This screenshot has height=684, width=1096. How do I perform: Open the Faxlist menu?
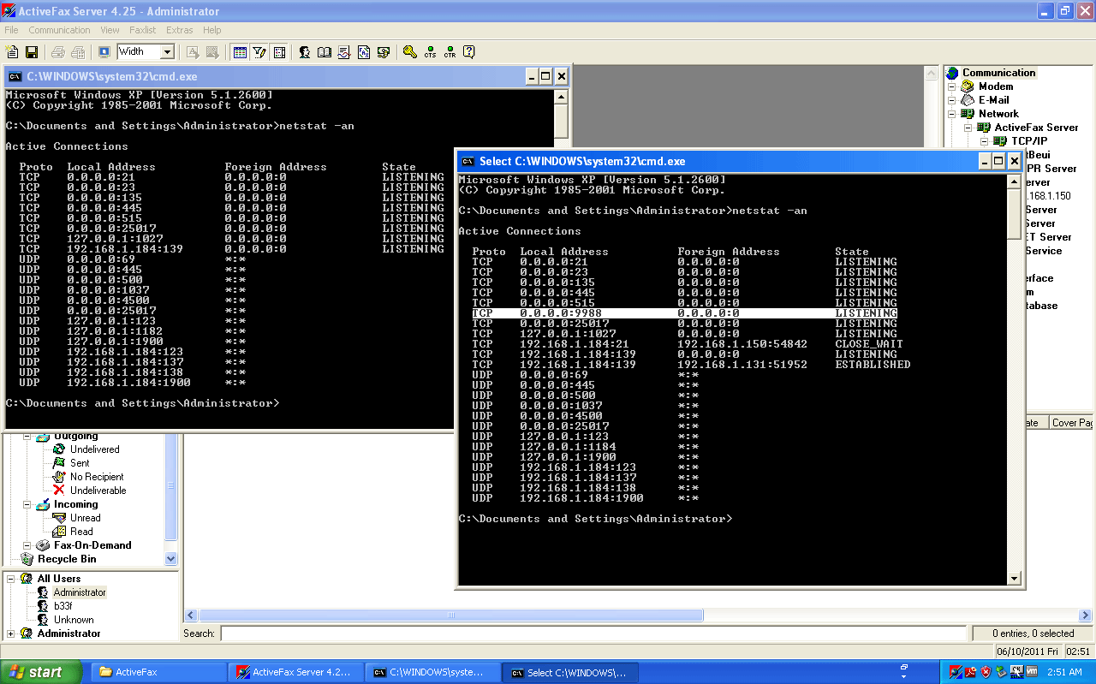point(143,30)
